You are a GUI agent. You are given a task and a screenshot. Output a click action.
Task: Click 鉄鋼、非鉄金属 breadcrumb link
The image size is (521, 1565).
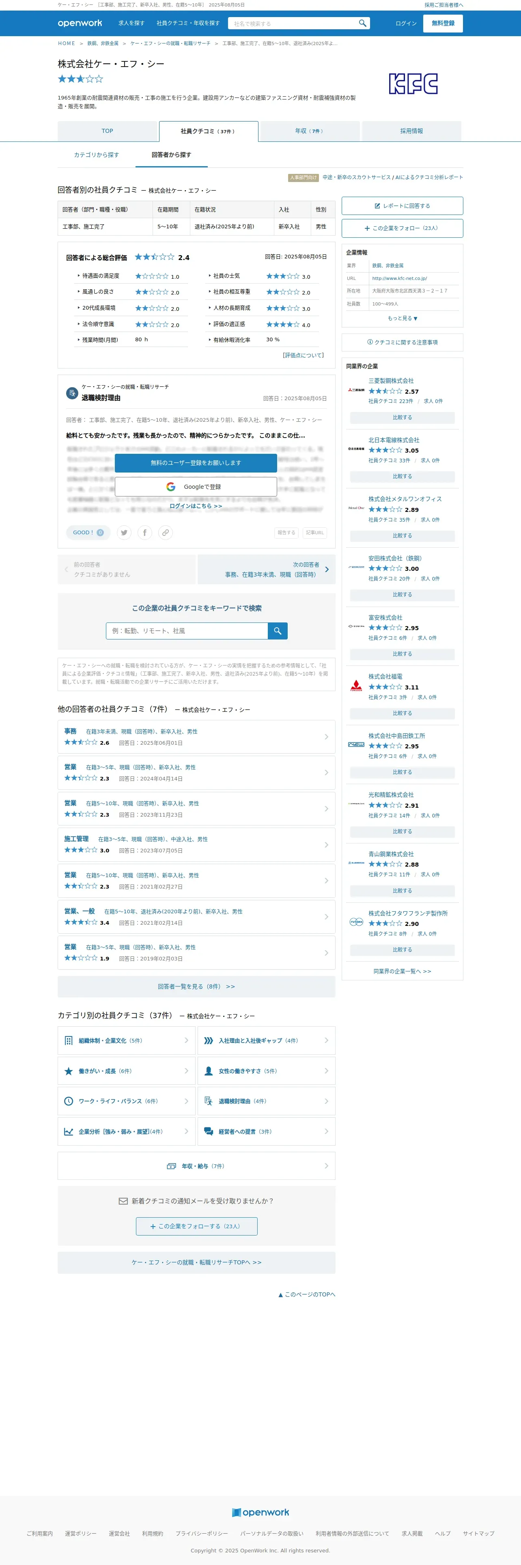pos(103,44)
